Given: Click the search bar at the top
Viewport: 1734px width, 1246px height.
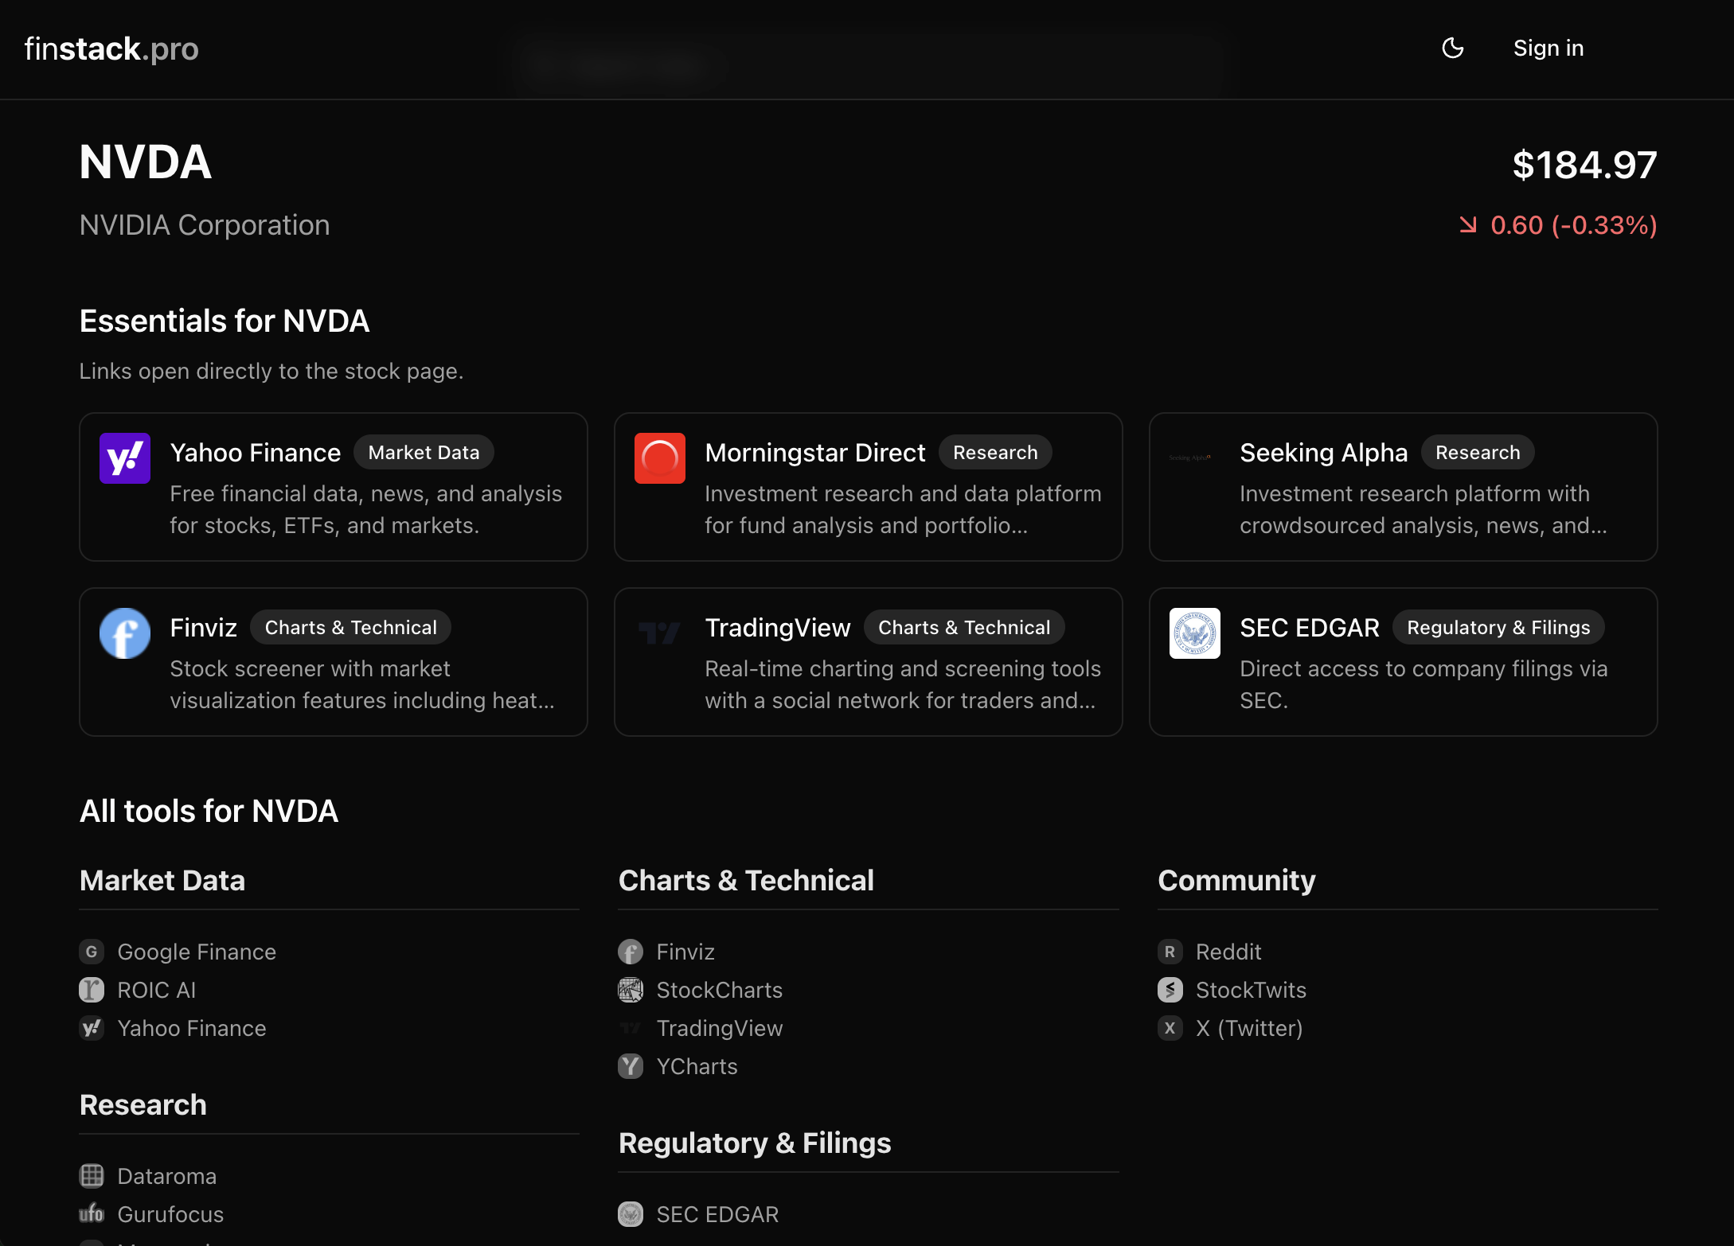Looking at the screenshot, I should pos(867,64).
